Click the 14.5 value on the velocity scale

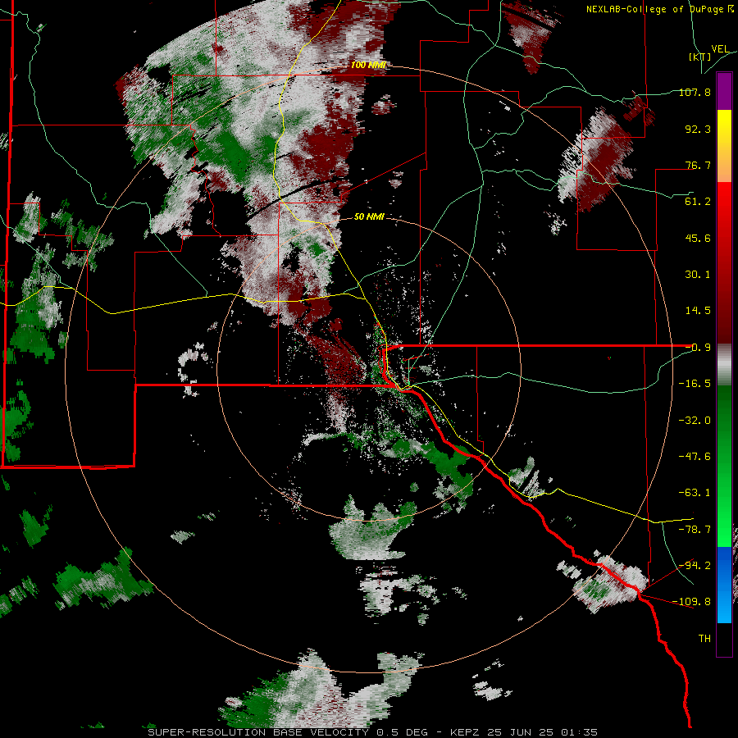tap(698, 311)
